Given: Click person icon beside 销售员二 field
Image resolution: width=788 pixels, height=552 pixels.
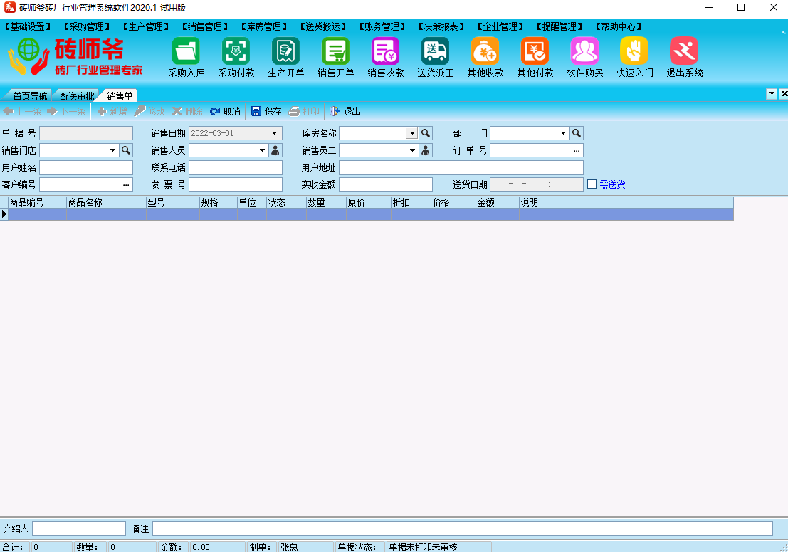Looking at the screenshot, I should 426,150.
